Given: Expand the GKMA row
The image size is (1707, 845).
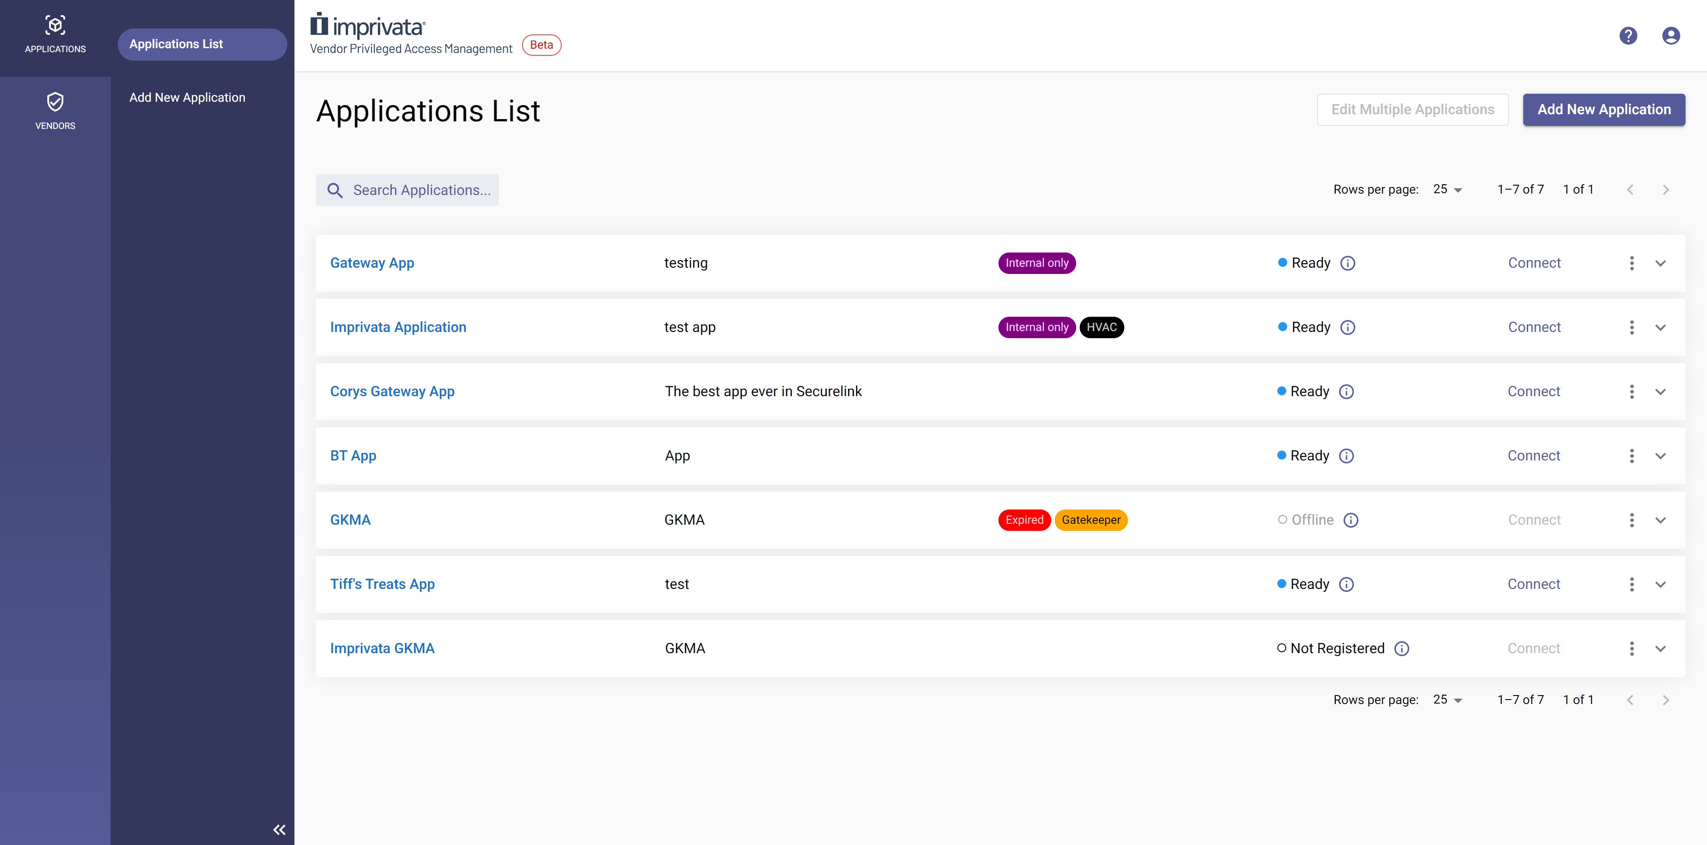Looking at the screenshot, I should [1661, 520].
